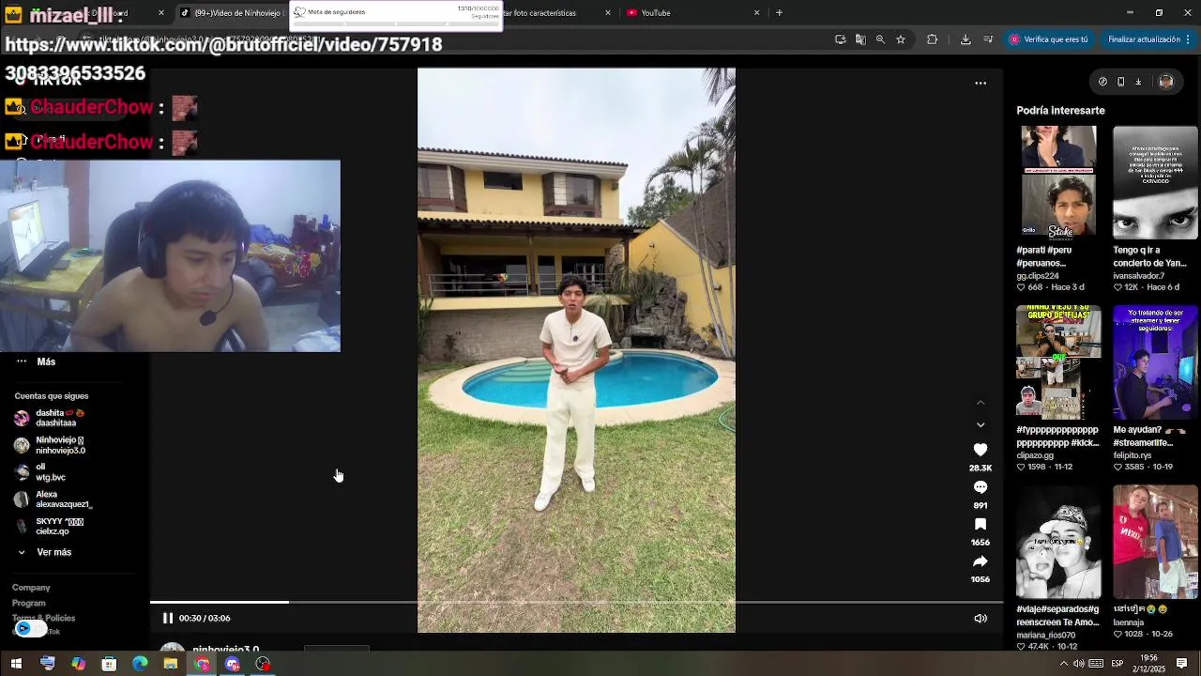Click the TikTok download app icon
The width and height of the screenshot is (1201, 676).
(1138, 82)
